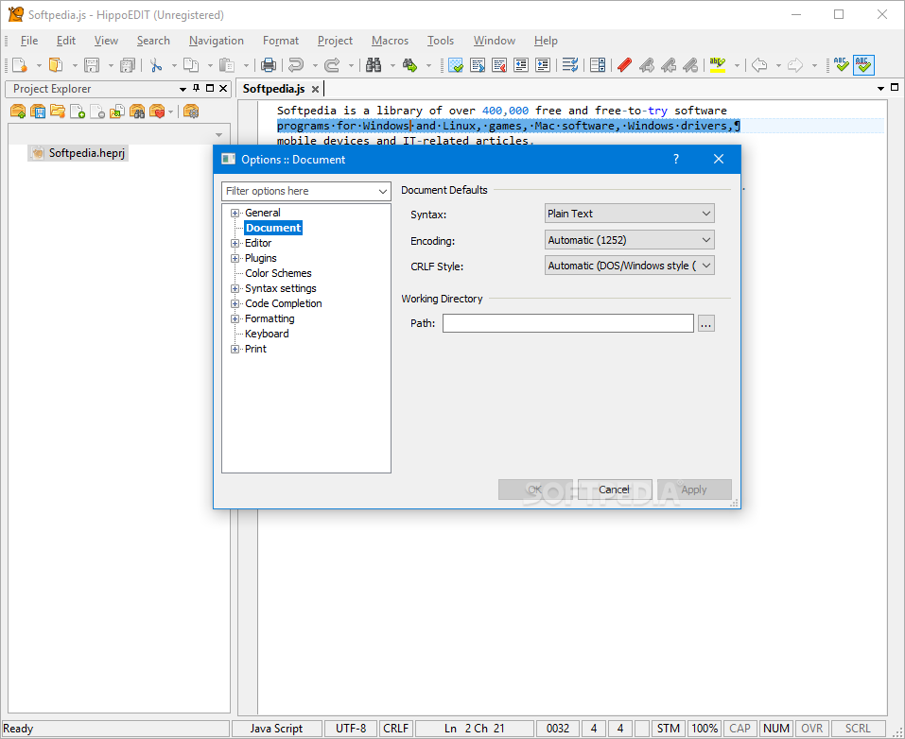Click the find in project binoculars icon
Screen dimensions: 905x739
pos(137,112)
